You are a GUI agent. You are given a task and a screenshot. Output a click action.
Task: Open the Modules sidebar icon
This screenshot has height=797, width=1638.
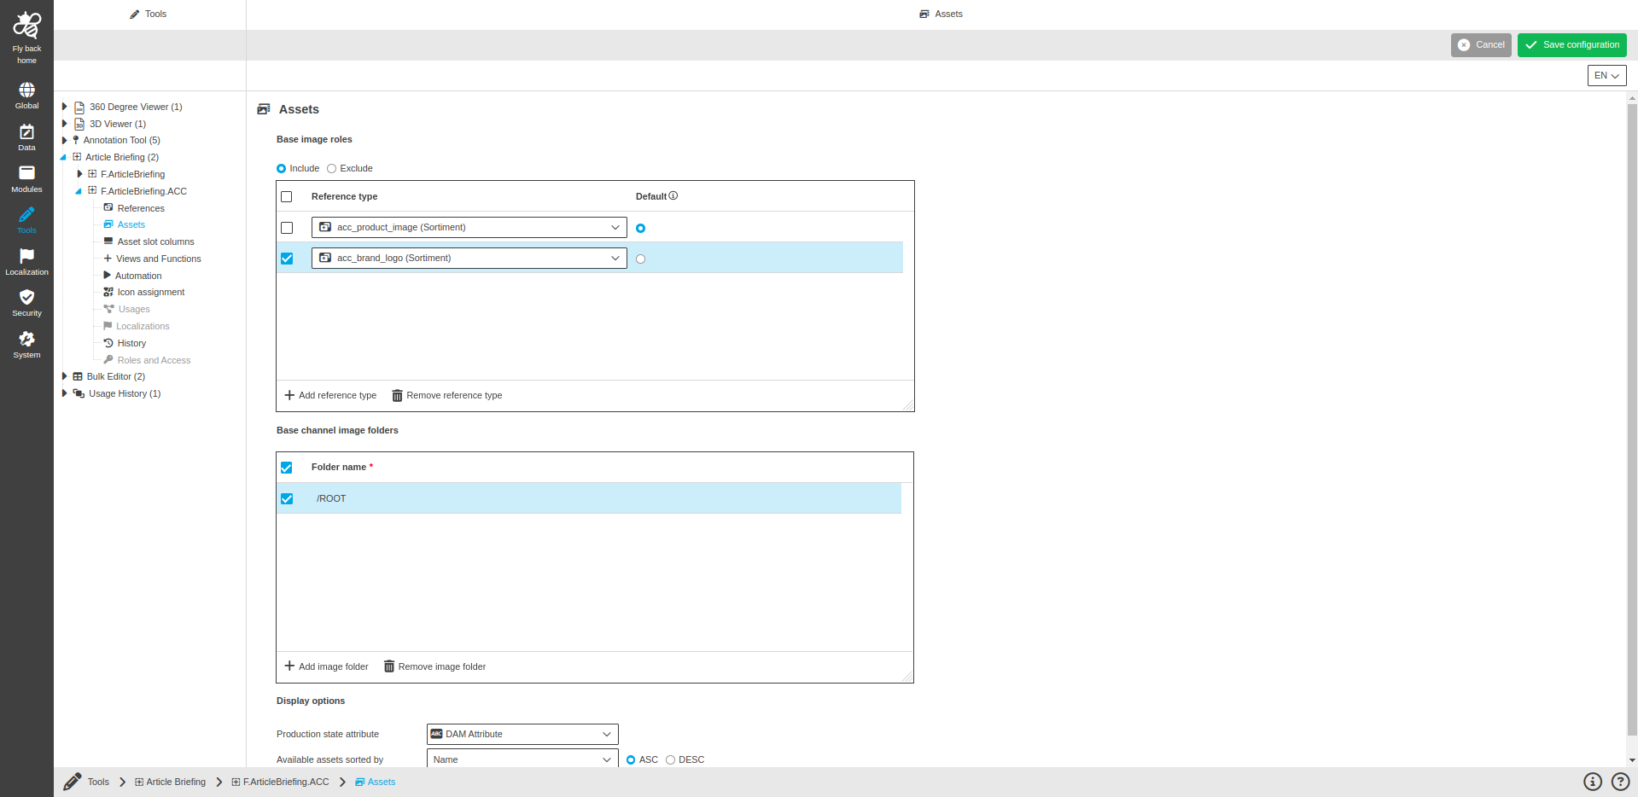click(26, 173)
